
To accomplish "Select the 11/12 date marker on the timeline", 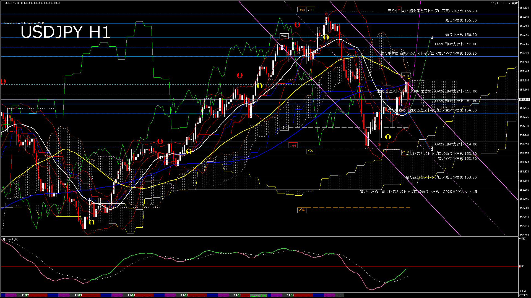I will tap(25, 295).
